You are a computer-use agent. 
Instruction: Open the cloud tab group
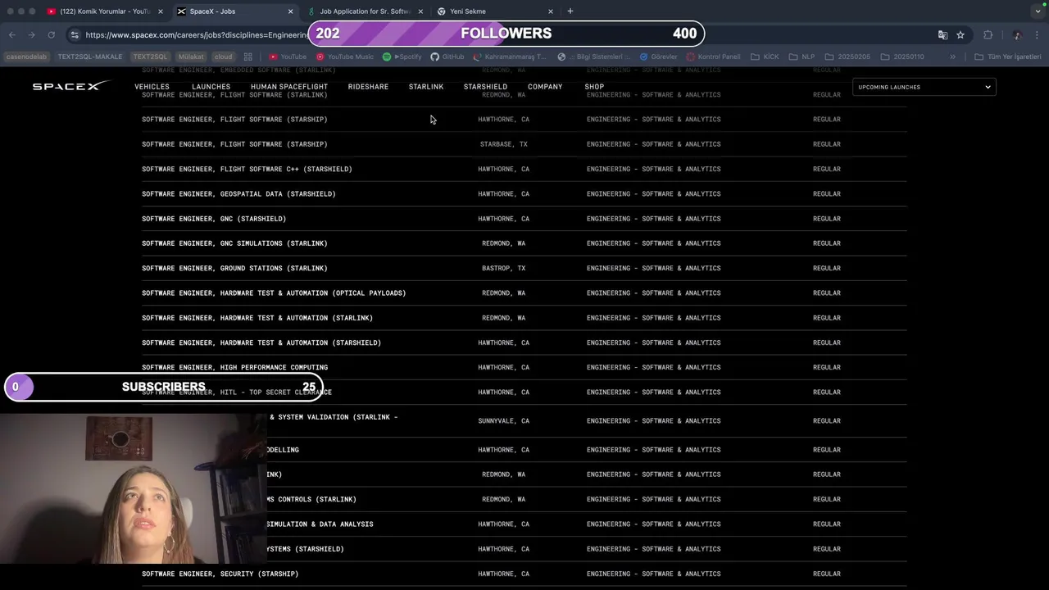(223, 57)
